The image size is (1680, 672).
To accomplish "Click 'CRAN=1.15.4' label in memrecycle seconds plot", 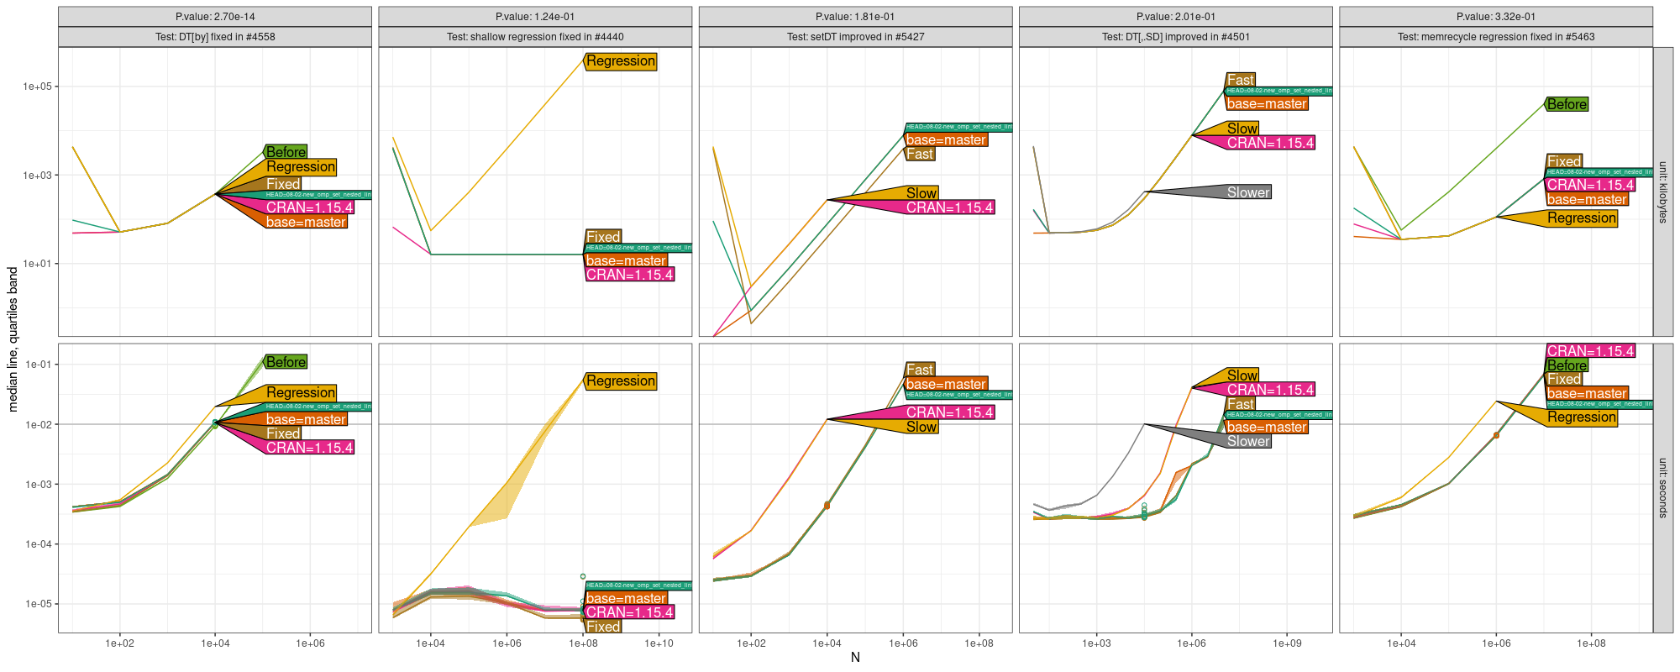I will 1590,351.
